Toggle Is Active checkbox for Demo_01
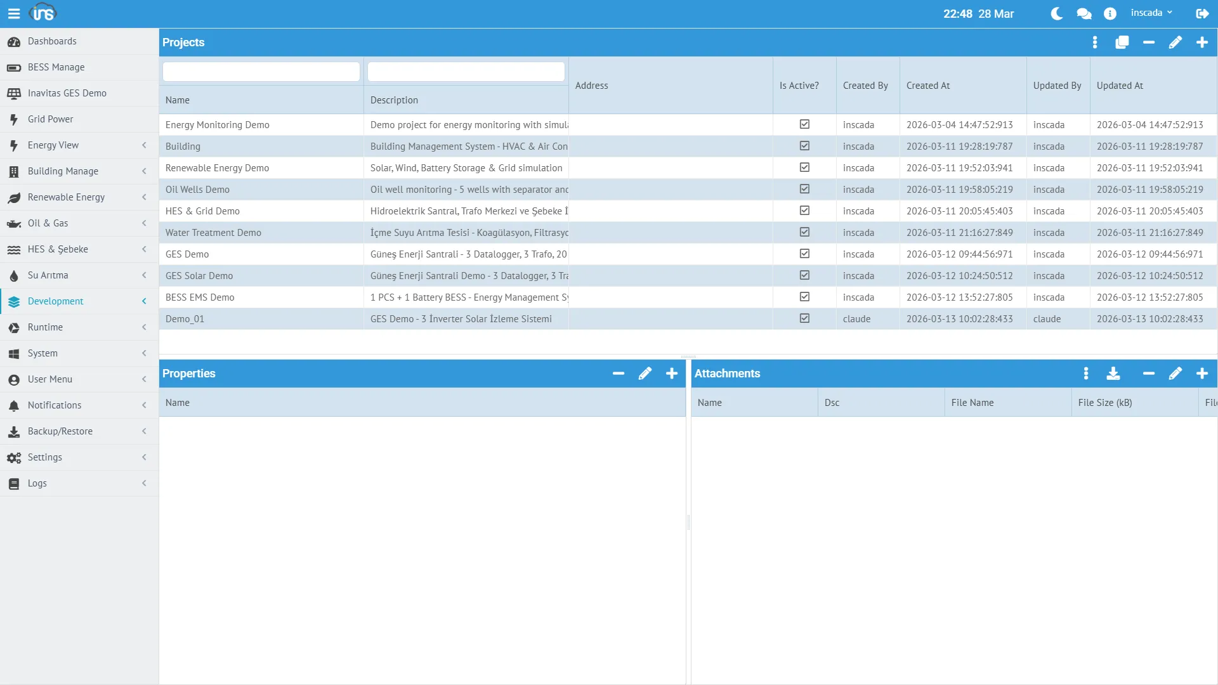1218x685 pixels. [804, 318]
